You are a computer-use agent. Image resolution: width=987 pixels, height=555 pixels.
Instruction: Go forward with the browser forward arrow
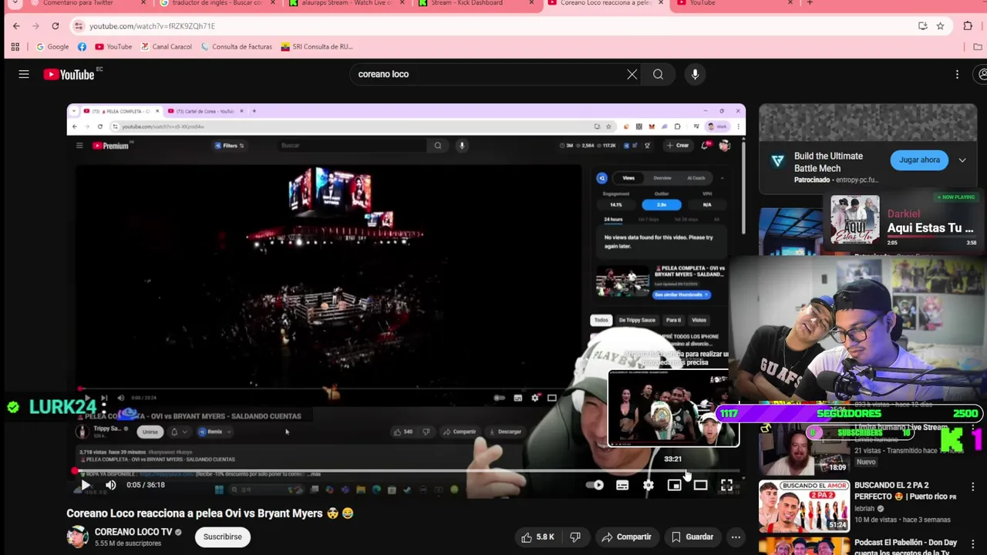pyautogui.click(x=35, y=26)
